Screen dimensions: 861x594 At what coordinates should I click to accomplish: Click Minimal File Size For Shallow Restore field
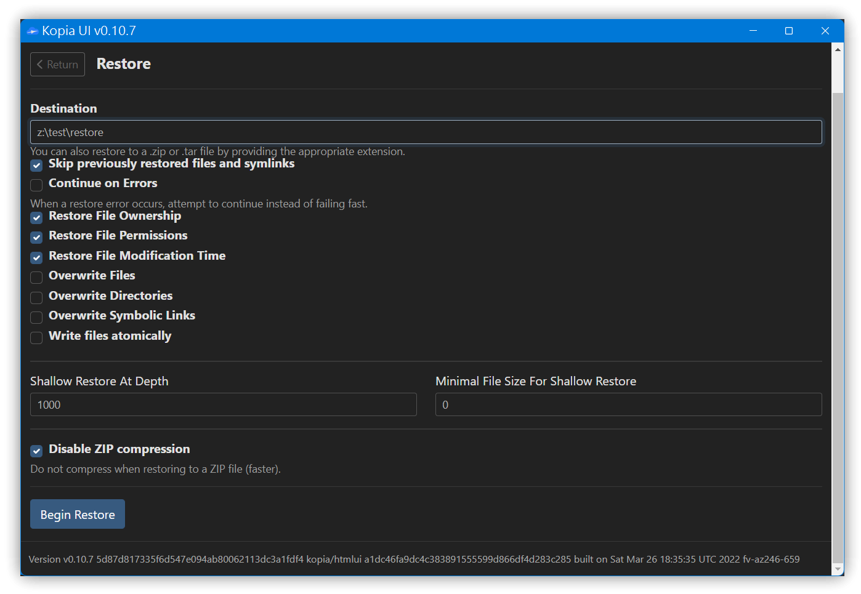tap(629, 404)
